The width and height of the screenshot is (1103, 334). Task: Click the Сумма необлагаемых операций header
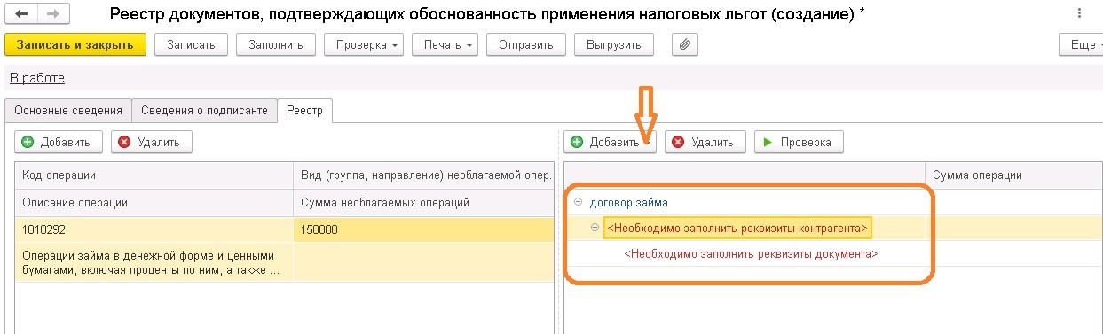(x=423, y=203)
